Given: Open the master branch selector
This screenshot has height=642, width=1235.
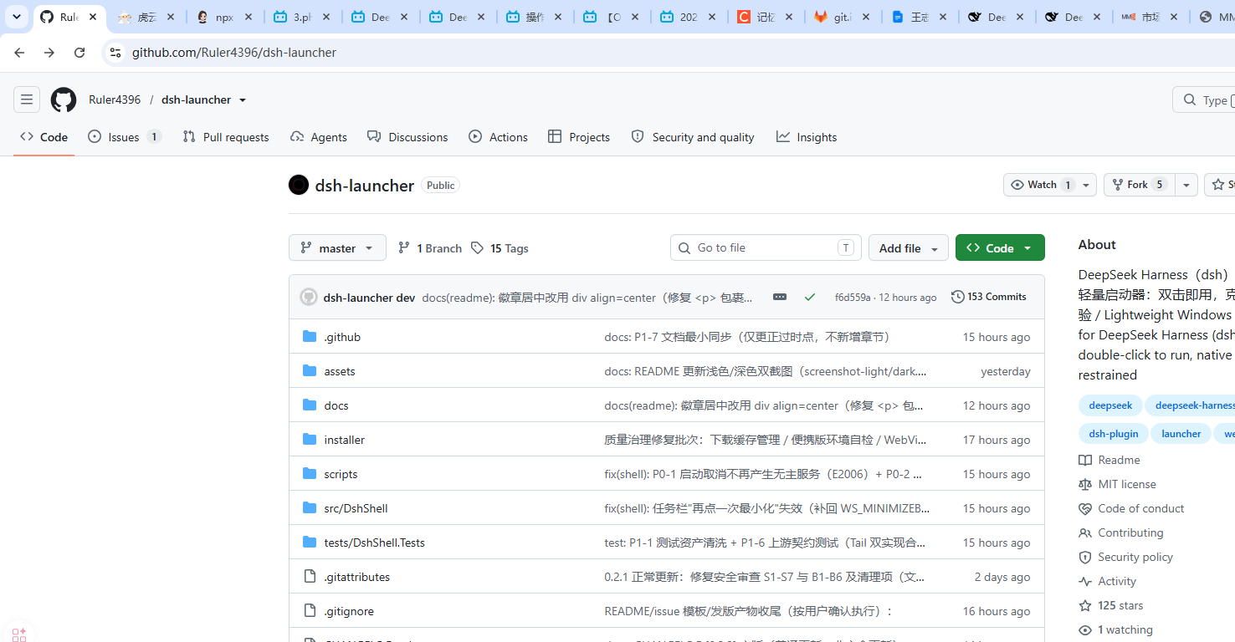Looking at the screenshot, I should point(337,247).
